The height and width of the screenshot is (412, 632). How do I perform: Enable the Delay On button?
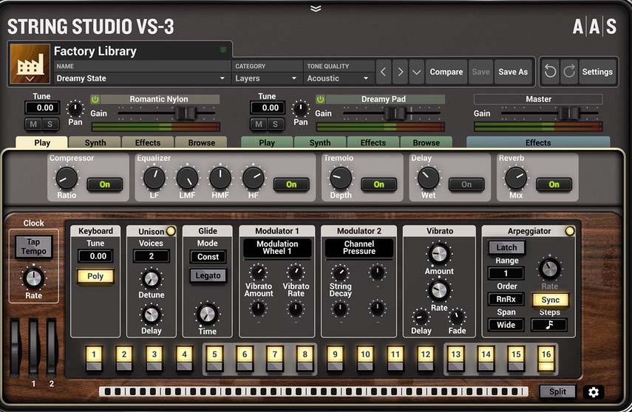(x=466, y=185)
